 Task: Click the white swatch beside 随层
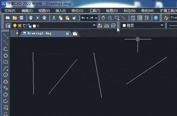click(124, 25)
